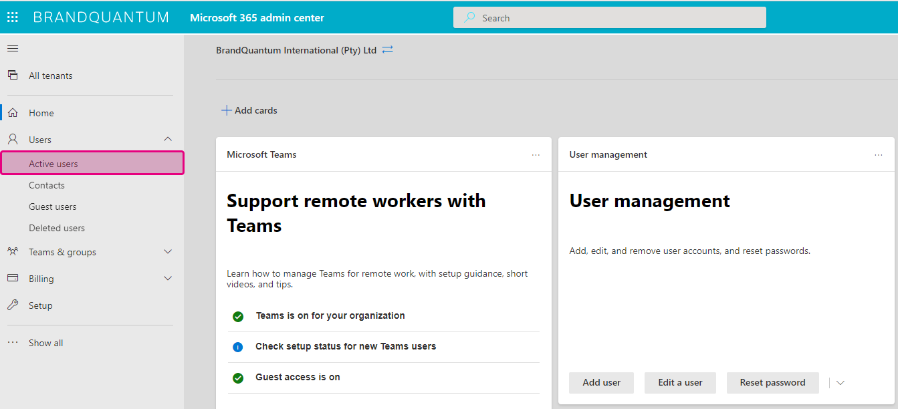The width and height of the screenshot is (898, 409).
Task: Click Support remote workers with Teams heading
Action: tap(356, 213)
